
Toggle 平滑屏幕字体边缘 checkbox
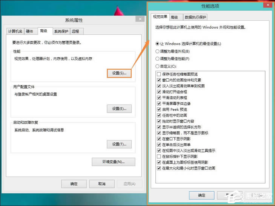click(159, 104)
